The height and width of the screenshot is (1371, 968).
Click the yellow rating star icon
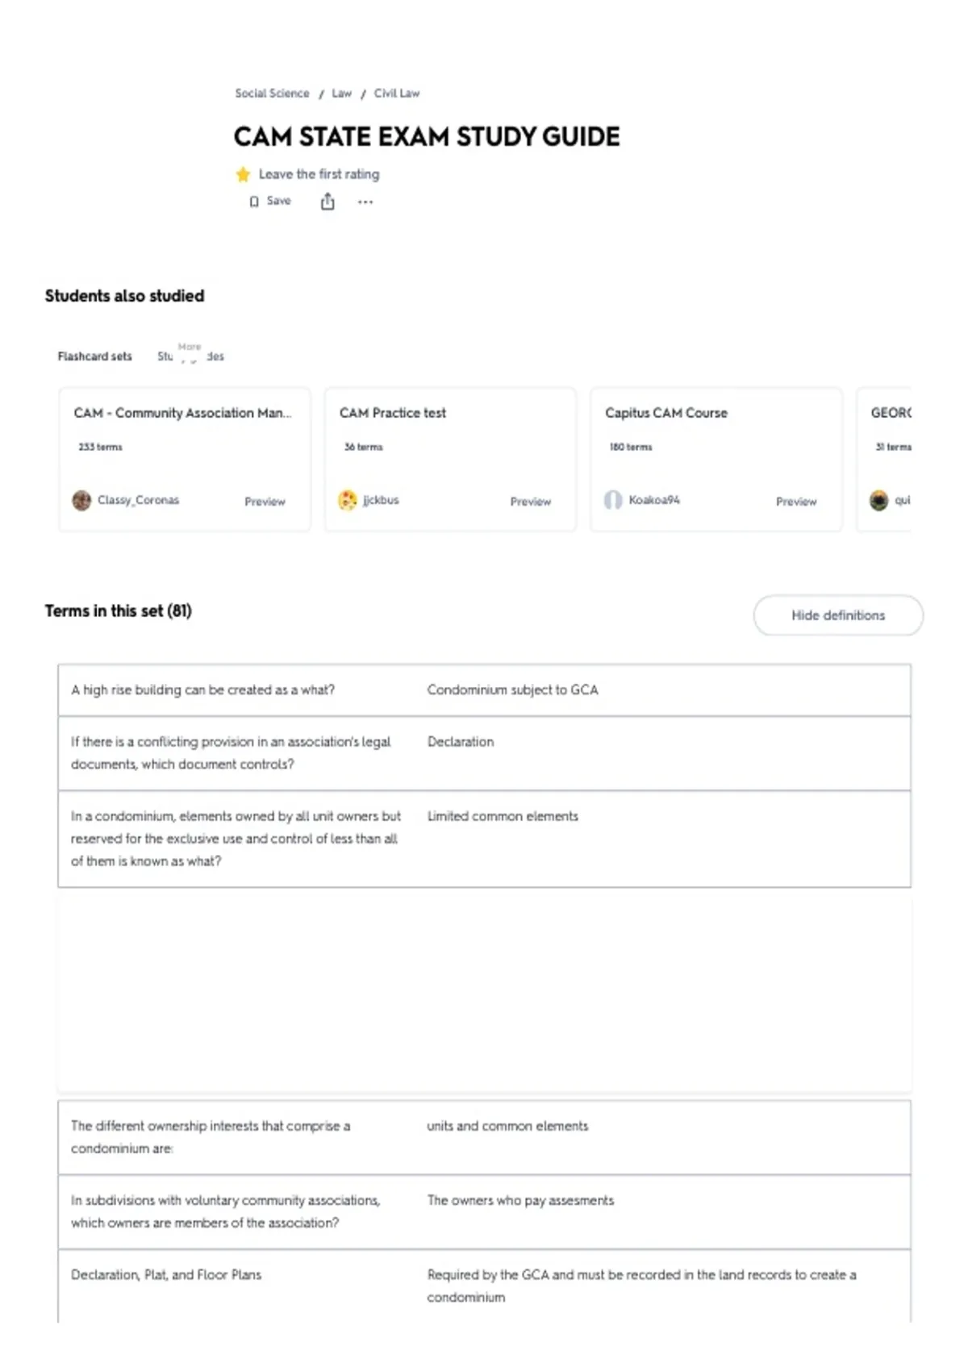[243, 174]
